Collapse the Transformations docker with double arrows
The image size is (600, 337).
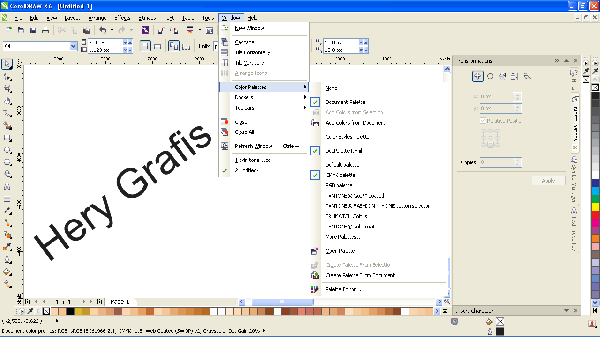coord(557,61)
